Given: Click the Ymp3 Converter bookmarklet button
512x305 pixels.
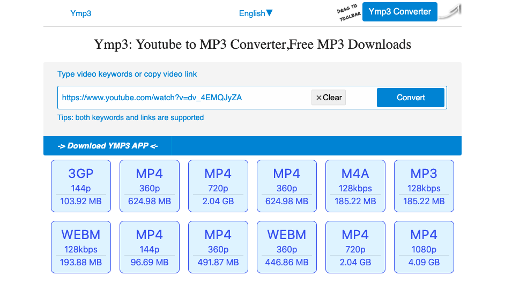Looking at the screenshot, I should 399,12.
